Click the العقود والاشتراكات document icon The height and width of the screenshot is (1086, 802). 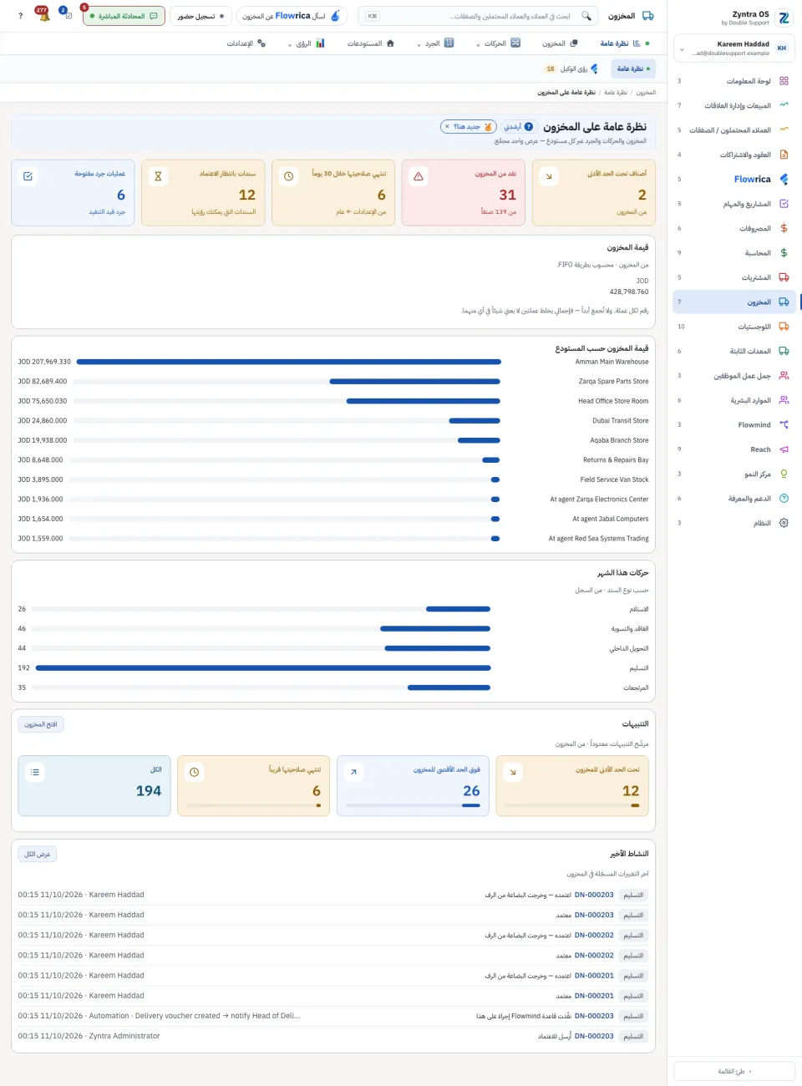pyautogui.click(x=784, y=155)
